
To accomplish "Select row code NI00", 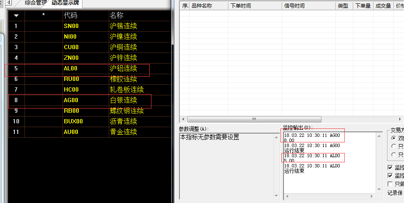I will (x=70, y=37).
